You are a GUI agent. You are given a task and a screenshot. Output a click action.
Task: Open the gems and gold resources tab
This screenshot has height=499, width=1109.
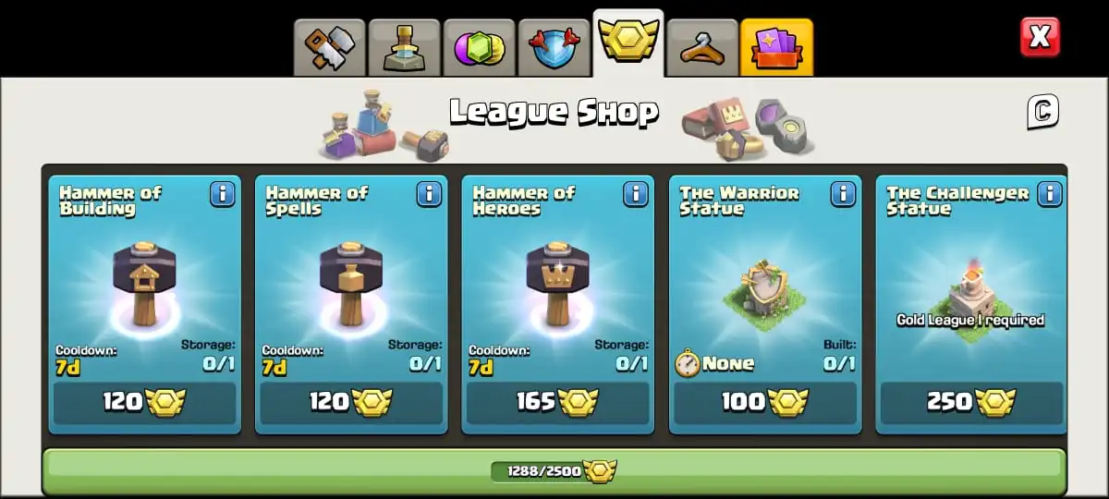pos(480,47)
